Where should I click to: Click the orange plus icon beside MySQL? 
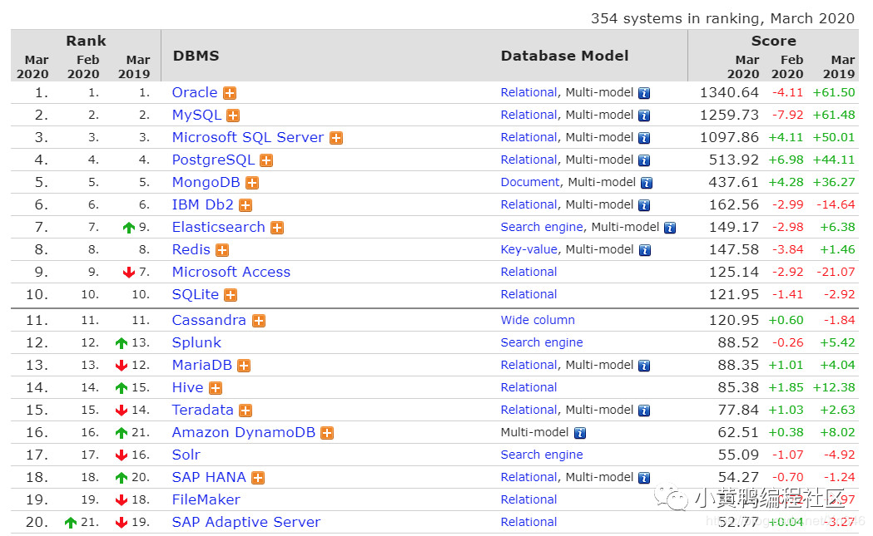coord(233,116)
